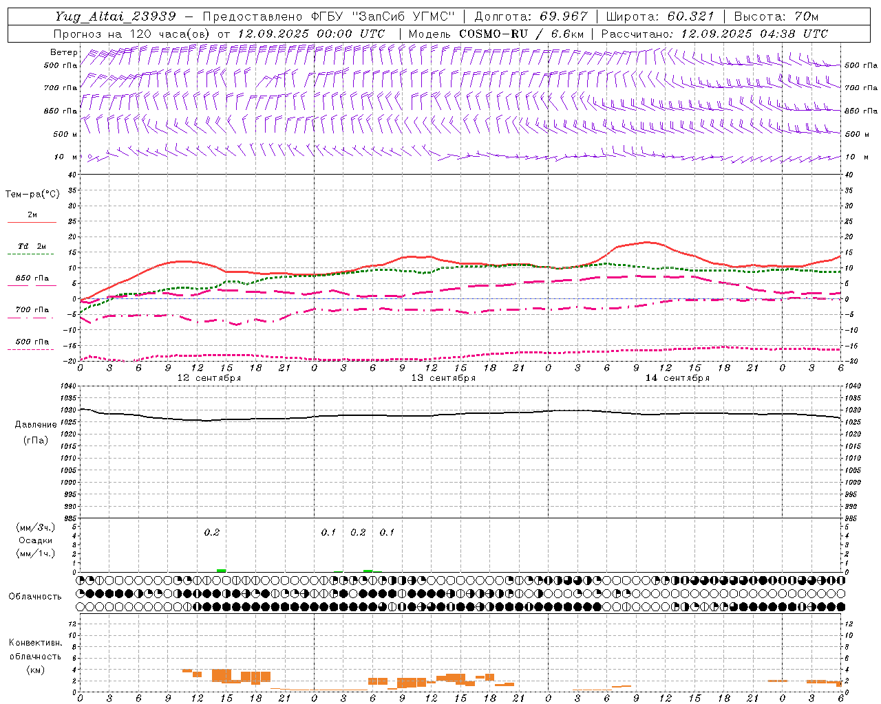Click the Тем-ра(°C) axis title
This screenshot has width=881, height=704.
(32, 194)
